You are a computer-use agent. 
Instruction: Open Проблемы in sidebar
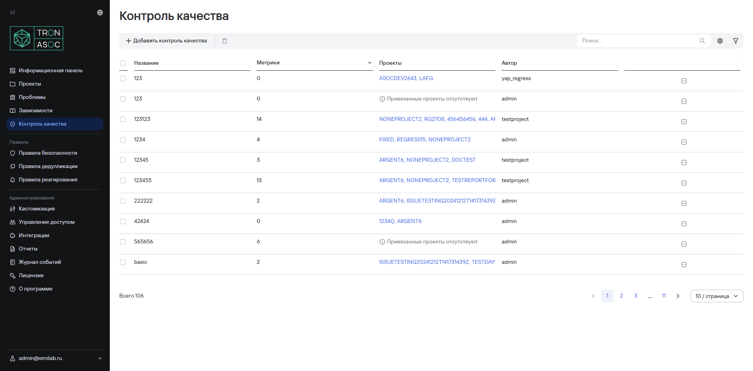55,97
